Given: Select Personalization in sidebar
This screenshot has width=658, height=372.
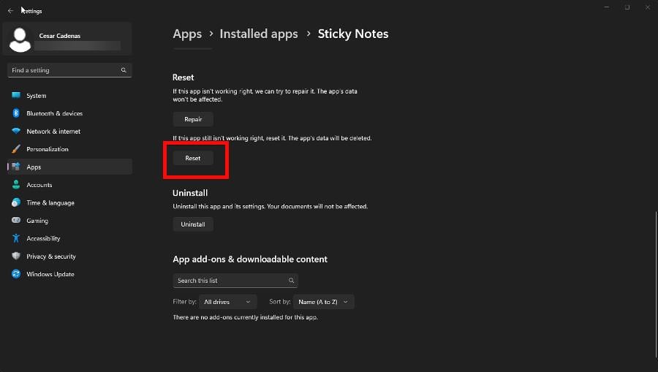Looking at the screenshot, I should (69, 149).
